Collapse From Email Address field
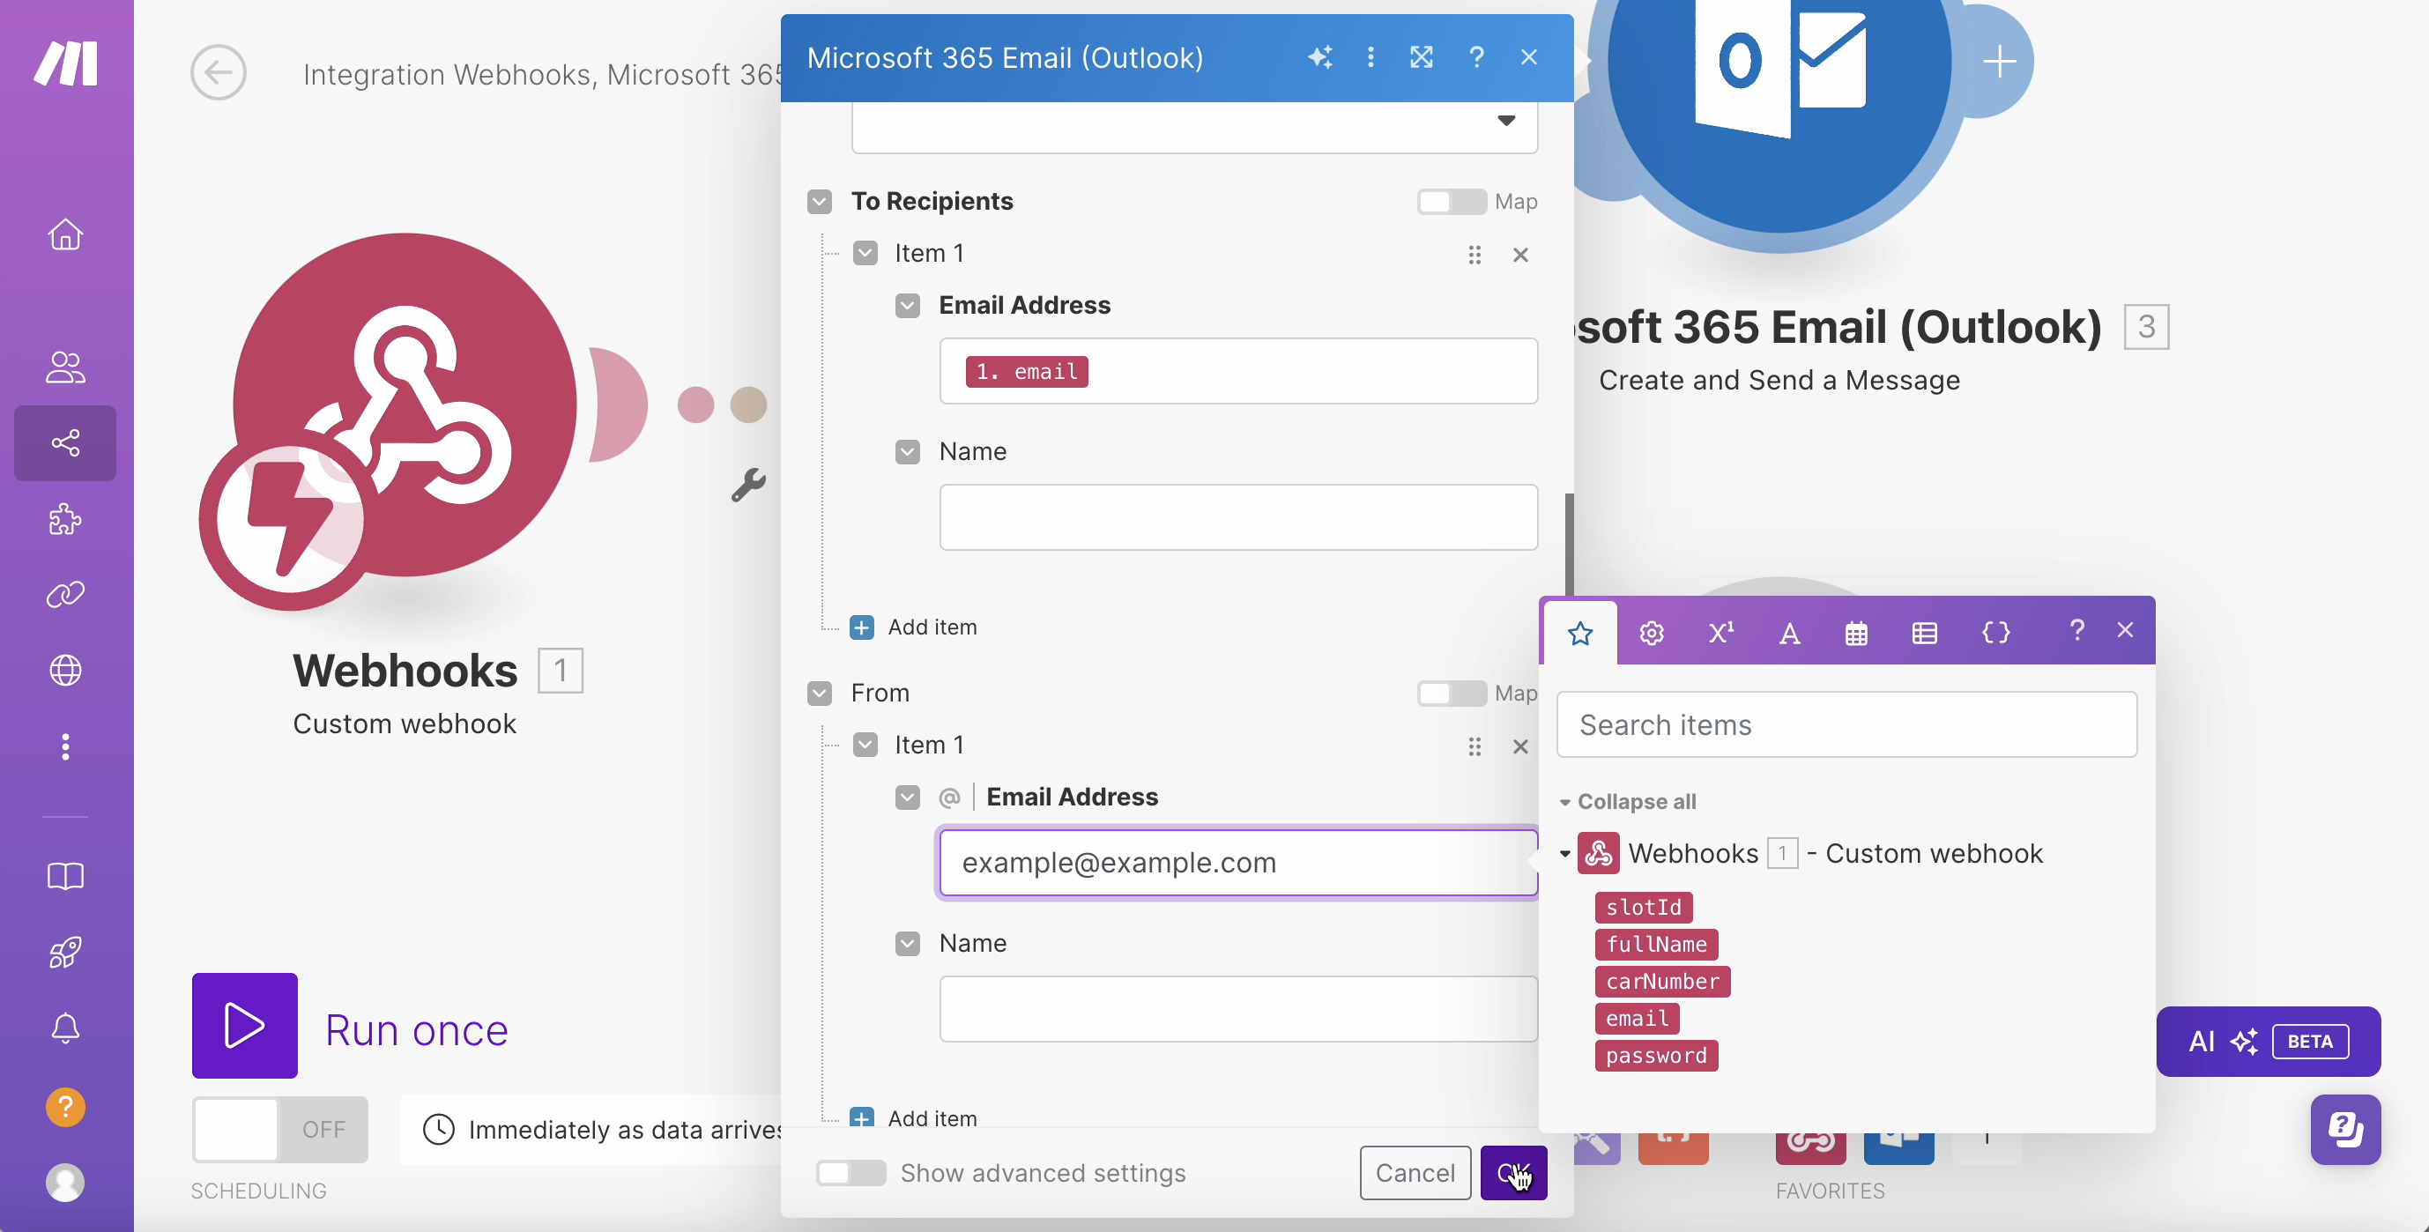 coord(907,798)
